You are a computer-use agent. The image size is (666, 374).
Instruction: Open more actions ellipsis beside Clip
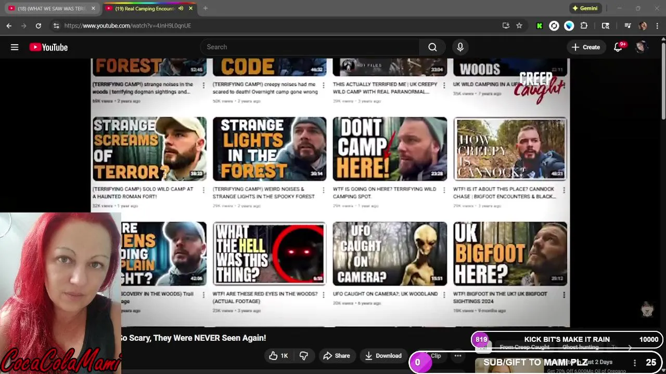coord(458,356)
